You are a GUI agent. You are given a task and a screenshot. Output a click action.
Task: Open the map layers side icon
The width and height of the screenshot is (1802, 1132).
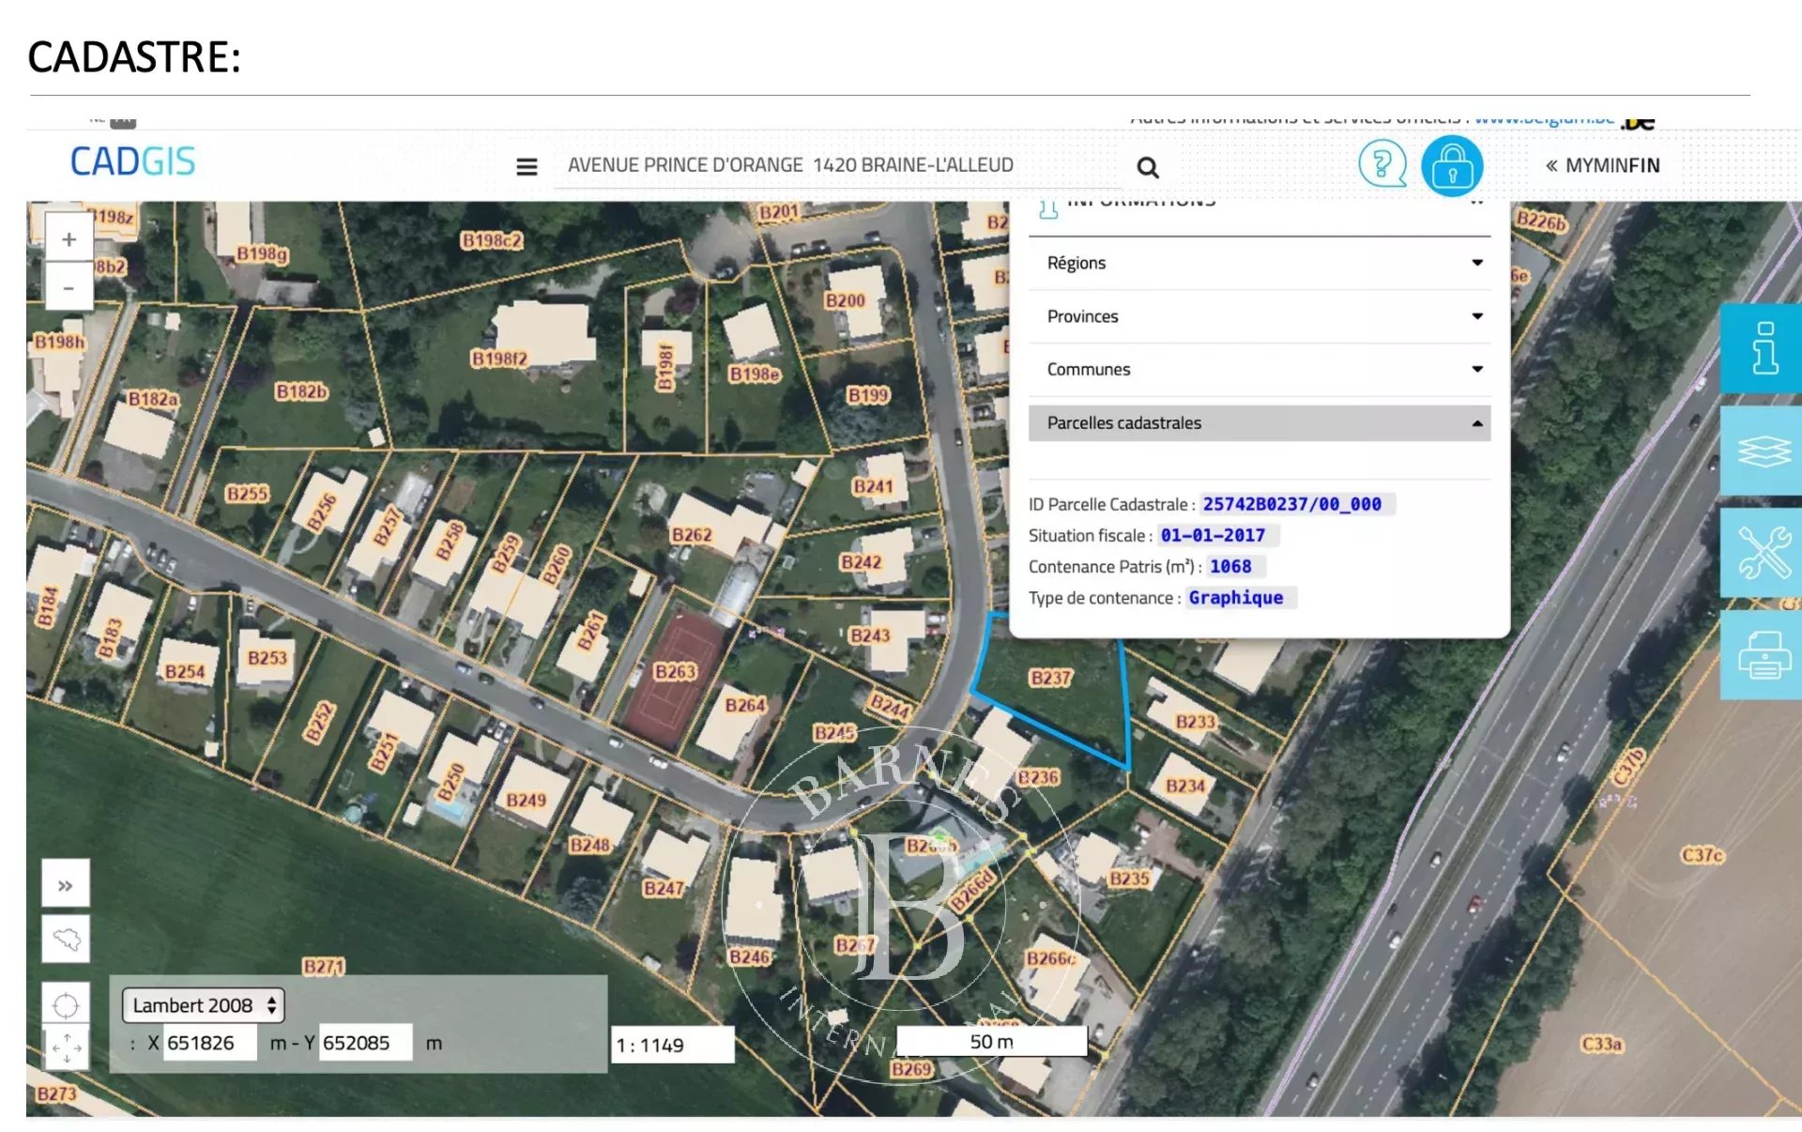point(1762,451)
